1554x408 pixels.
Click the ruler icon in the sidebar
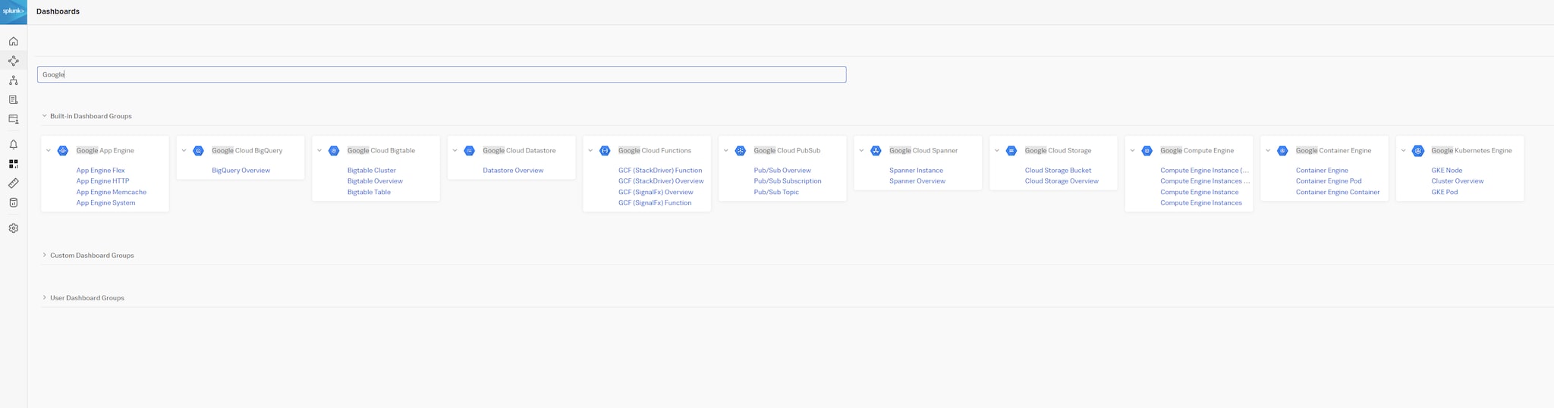(13, 184)
